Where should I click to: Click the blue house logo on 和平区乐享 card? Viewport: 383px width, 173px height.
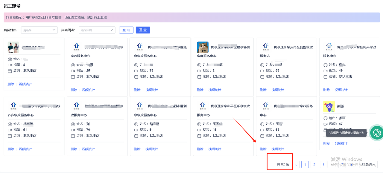tap(203, 106)
